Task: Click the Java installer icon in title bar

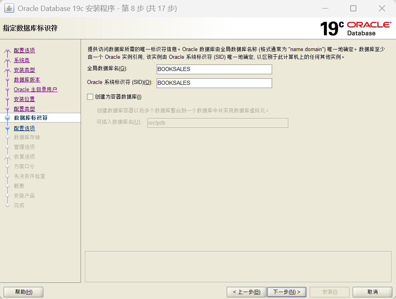Action: click(9, 9)
